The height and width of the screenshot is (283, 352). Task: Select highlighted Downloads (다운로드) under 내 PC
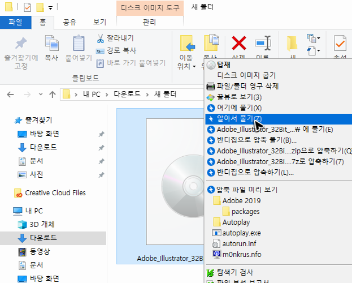(53, 238)
